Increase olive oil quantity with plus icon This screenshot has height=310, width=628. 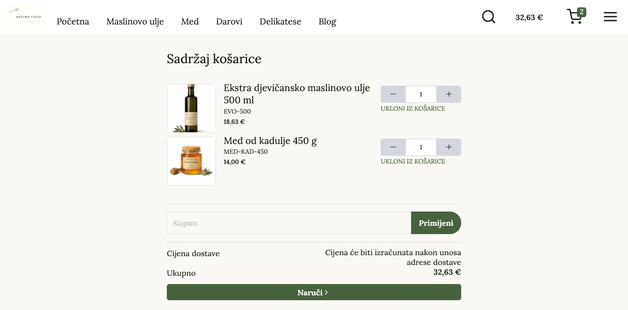tap(448, 94)
